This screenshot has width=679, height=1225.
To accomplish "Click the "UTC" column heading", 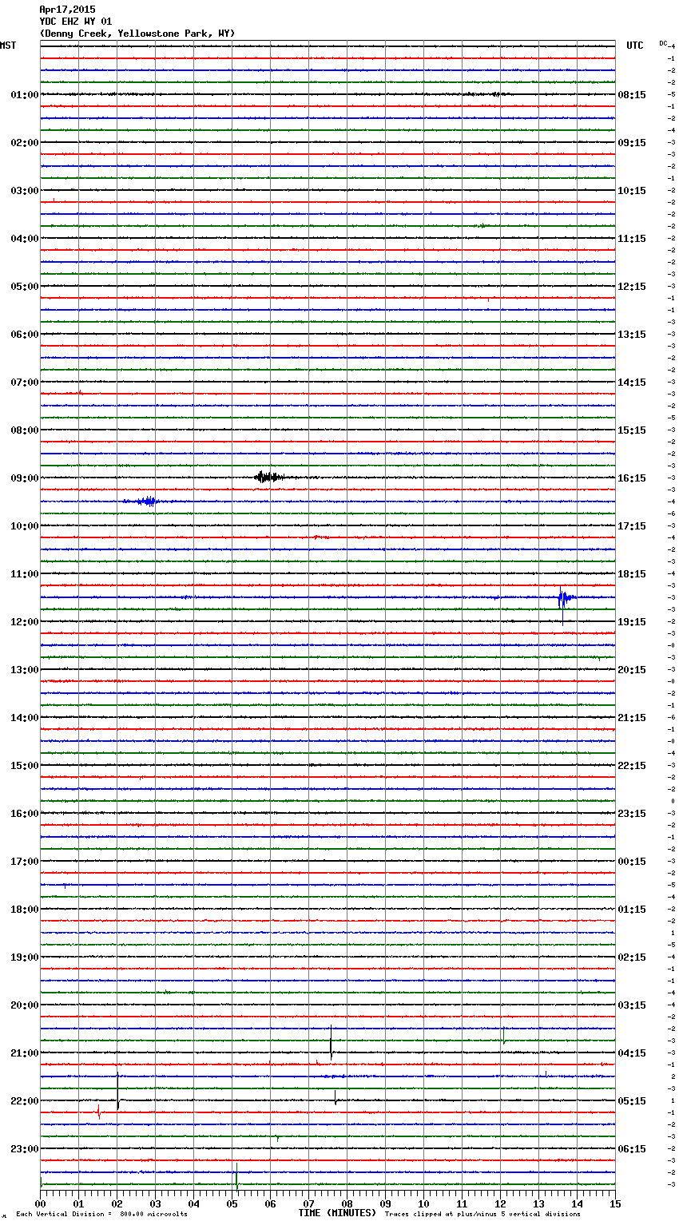I will click(635, 46).
